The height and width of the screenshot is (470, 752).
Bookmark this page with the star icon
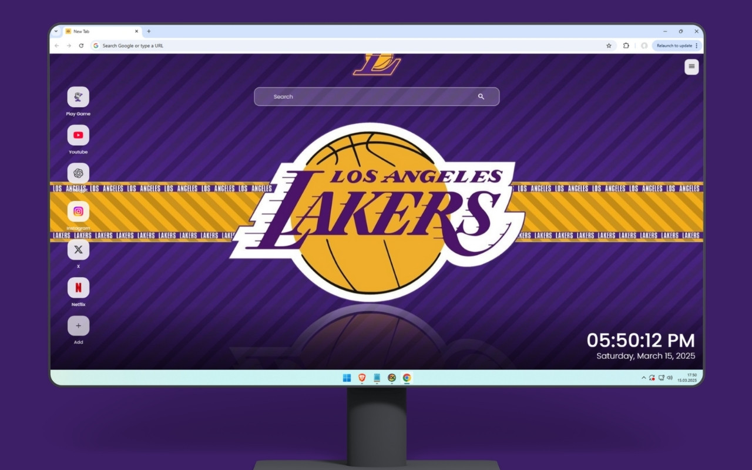[x=608, y=45]
